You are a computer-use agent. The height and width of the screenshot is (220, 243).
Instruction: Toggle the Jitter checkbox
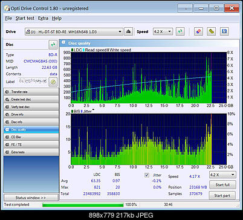point(147,175)
